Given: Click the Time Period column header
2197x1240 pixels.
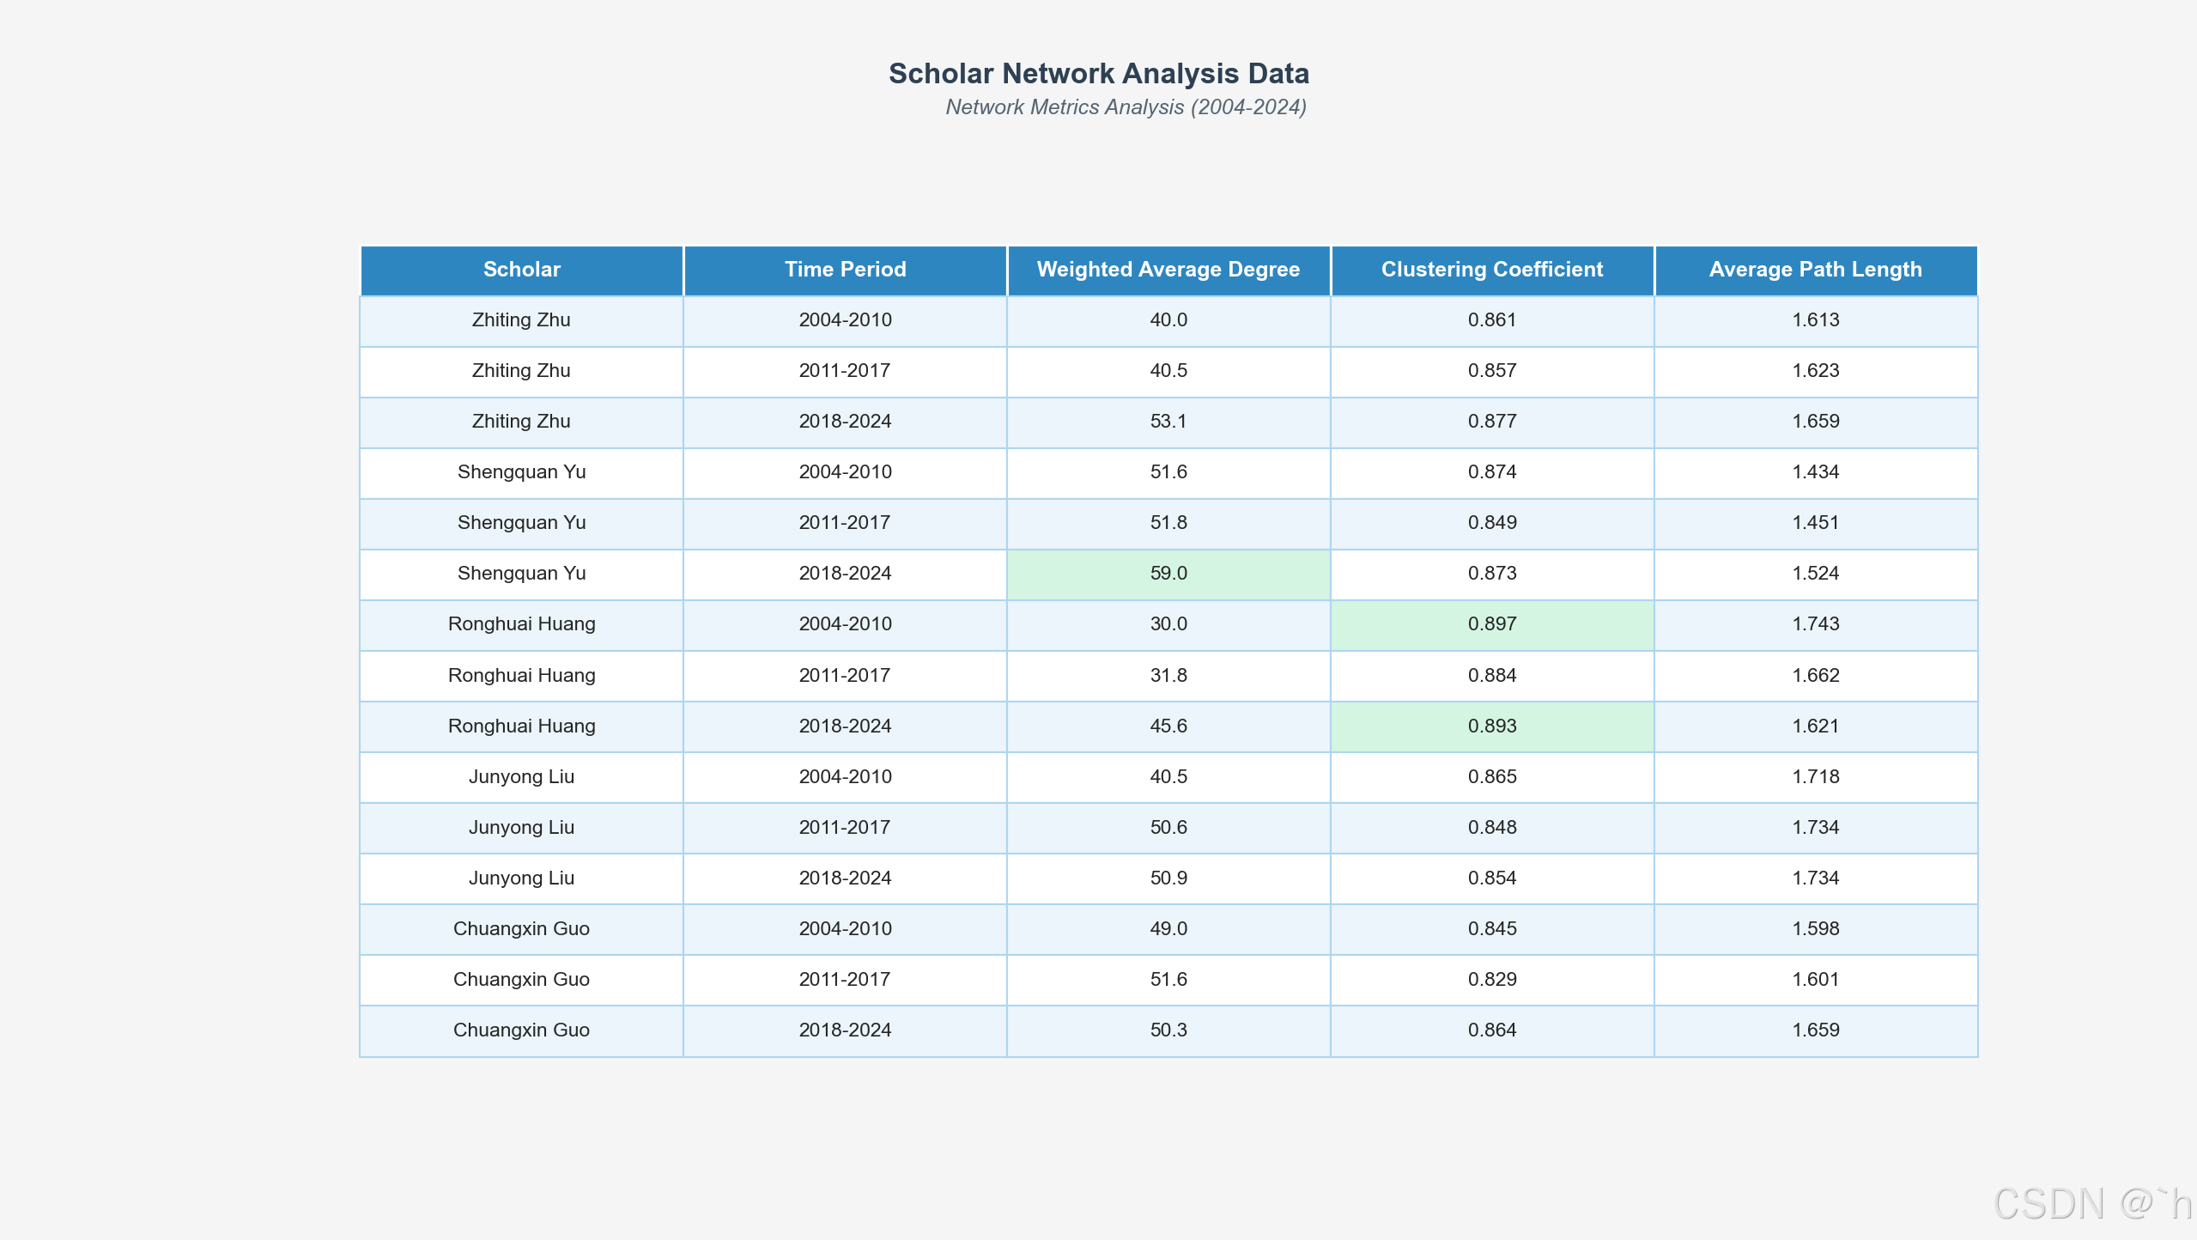Looking at the screenshot, I should click(845, 270).
